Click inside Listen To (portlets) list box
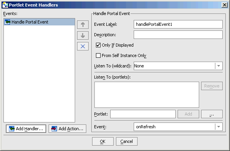Screen dimensions: 230x151 coord(147,95)
